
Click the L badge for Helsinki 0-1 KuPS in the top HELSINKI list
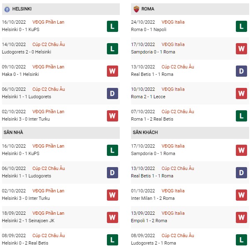[112, 26]
